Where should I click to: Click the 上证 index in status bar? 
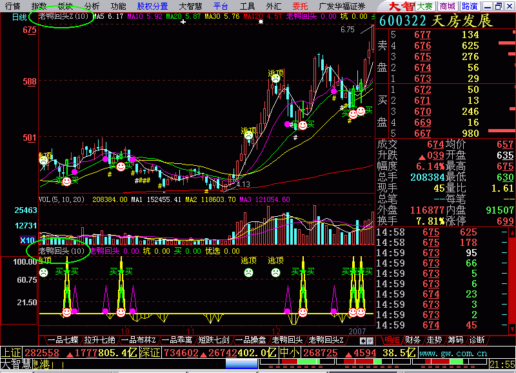(10, 352)
